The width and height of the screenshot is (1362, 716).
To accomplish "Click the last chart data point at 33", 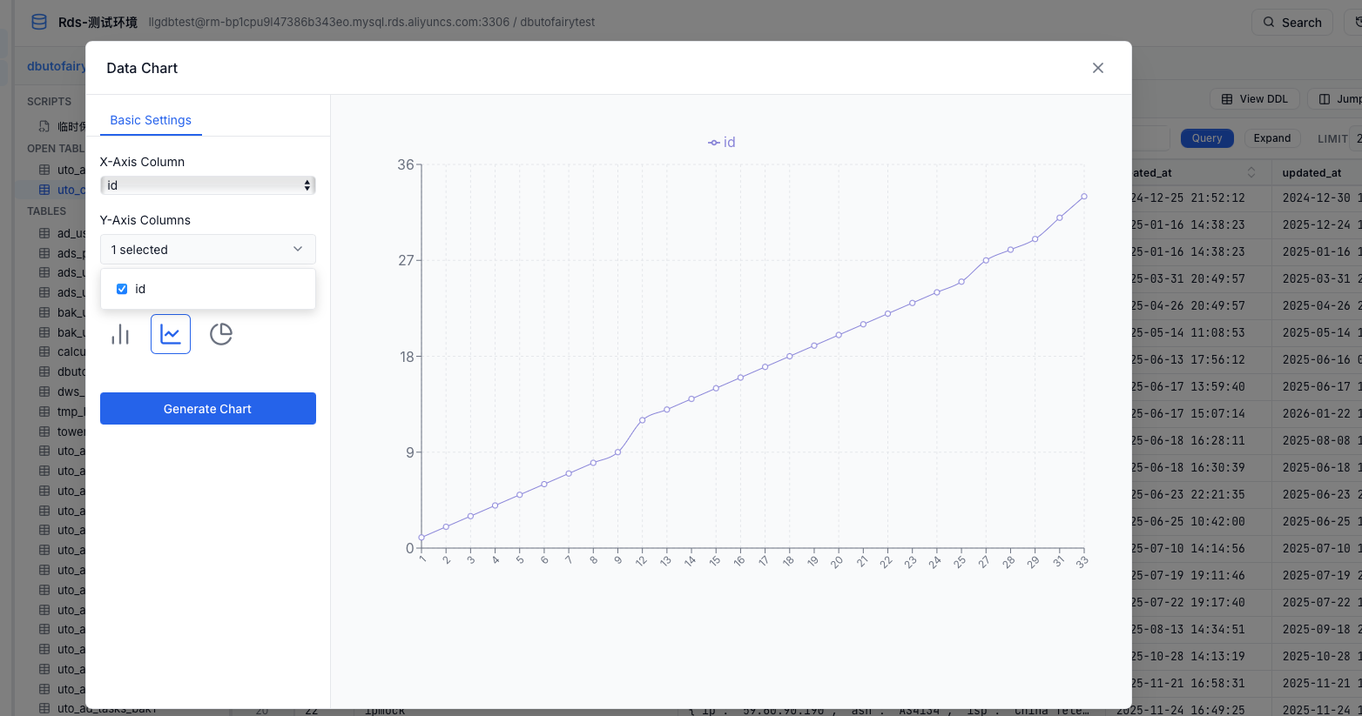I will (1084, 197).
